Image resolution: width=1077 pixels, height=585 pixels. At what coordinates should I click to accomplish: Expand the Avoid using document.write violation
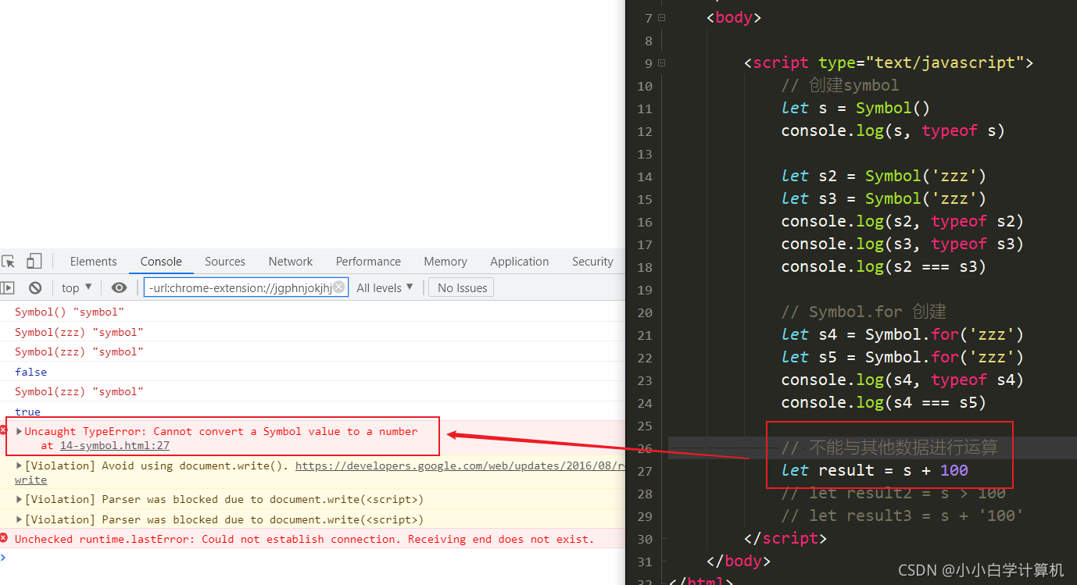(x=20, y=466)
